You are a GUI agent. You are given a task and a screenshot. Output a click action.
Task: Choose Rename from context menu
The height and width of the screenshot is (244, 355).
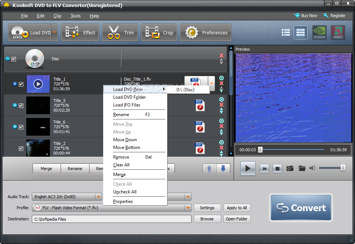[135, 115]
